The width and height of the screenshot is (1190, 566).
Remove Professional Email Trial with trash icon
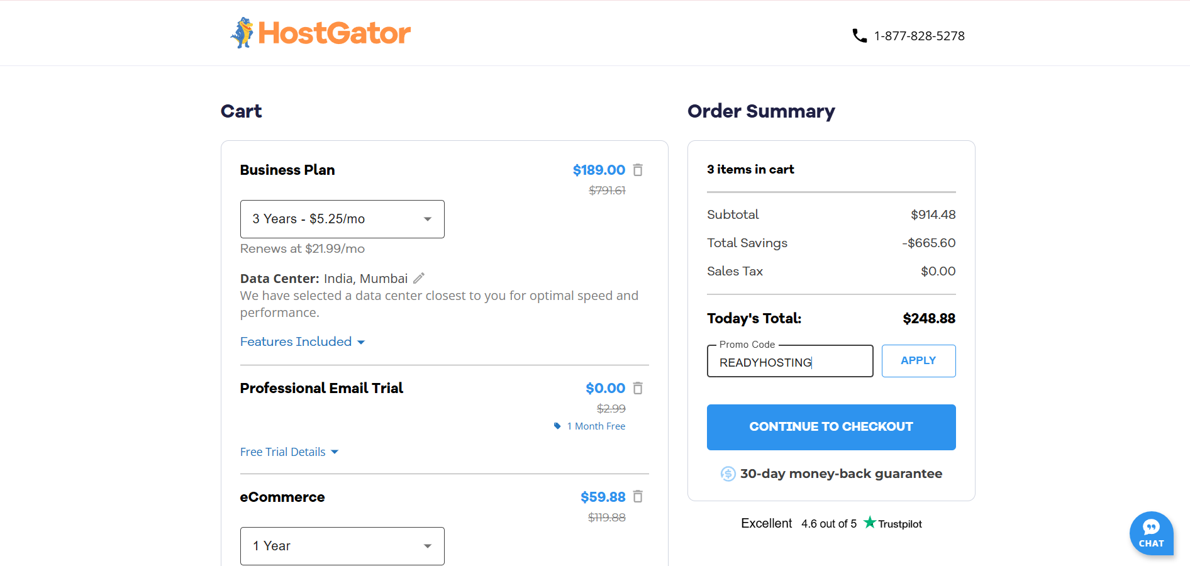[x=638, y=388]
